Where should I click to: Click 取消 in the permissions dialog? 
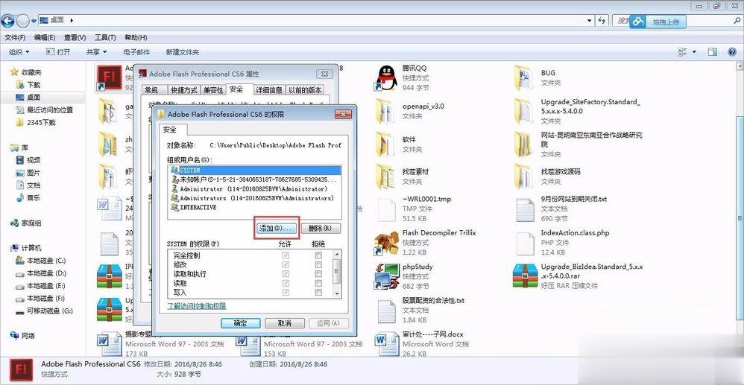[x=285, y=323]
